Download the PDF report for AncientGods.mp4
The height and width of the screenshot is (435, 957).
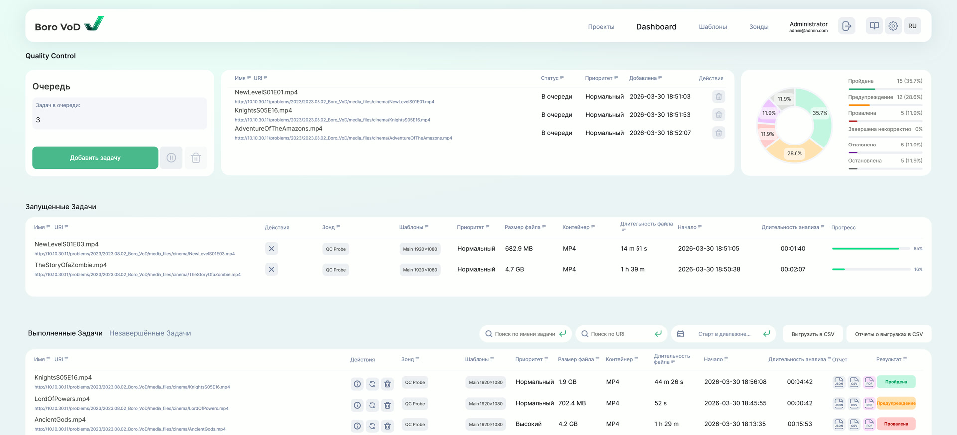(x=869, y=424)
